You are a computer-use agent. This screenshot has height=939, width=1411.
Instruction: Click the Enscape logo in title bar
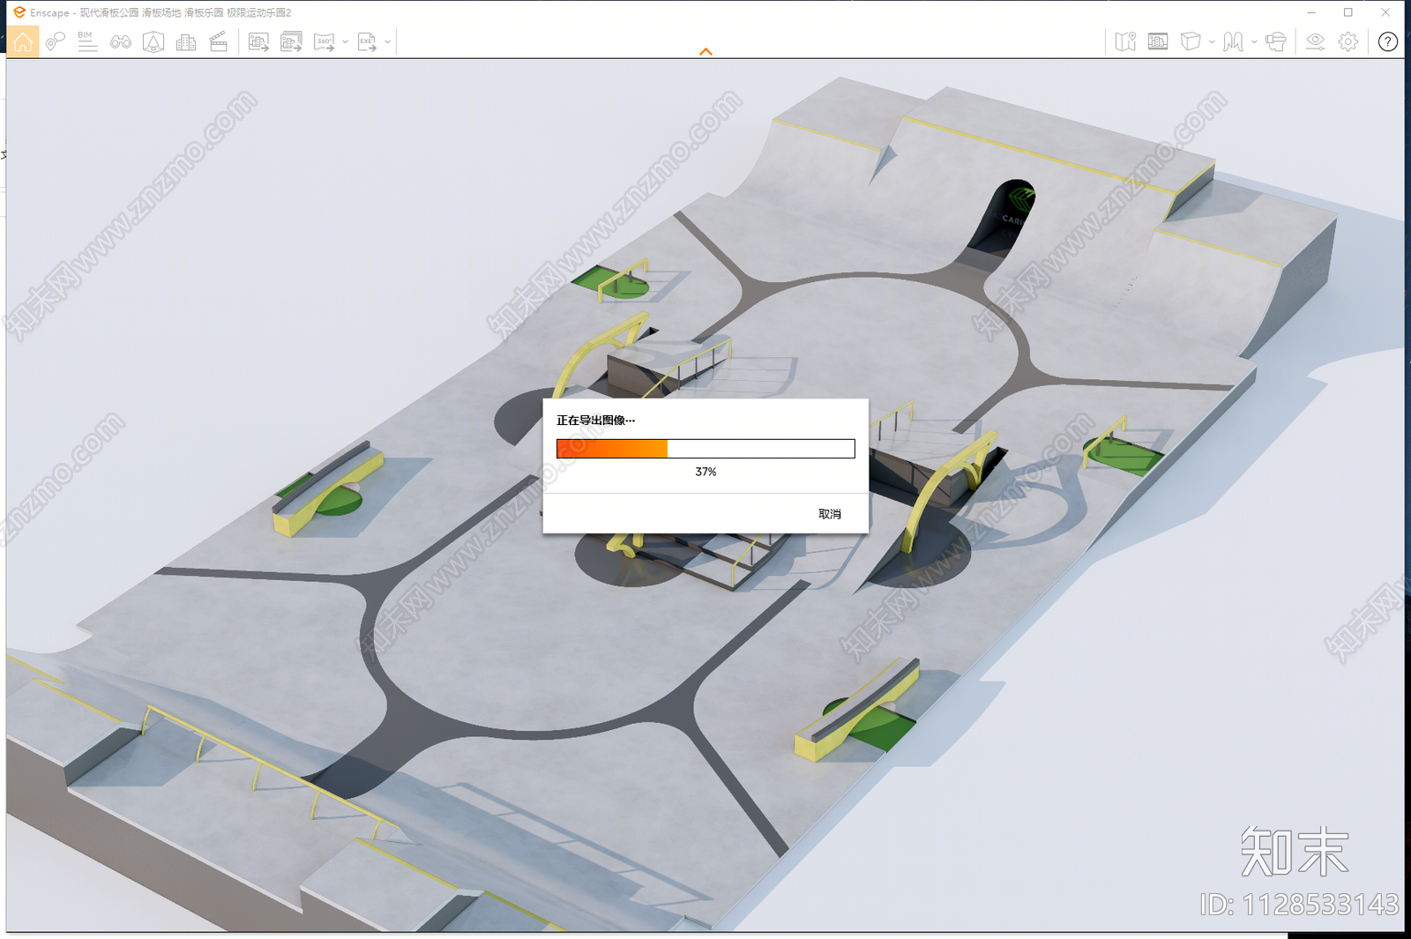pos(19,12)
